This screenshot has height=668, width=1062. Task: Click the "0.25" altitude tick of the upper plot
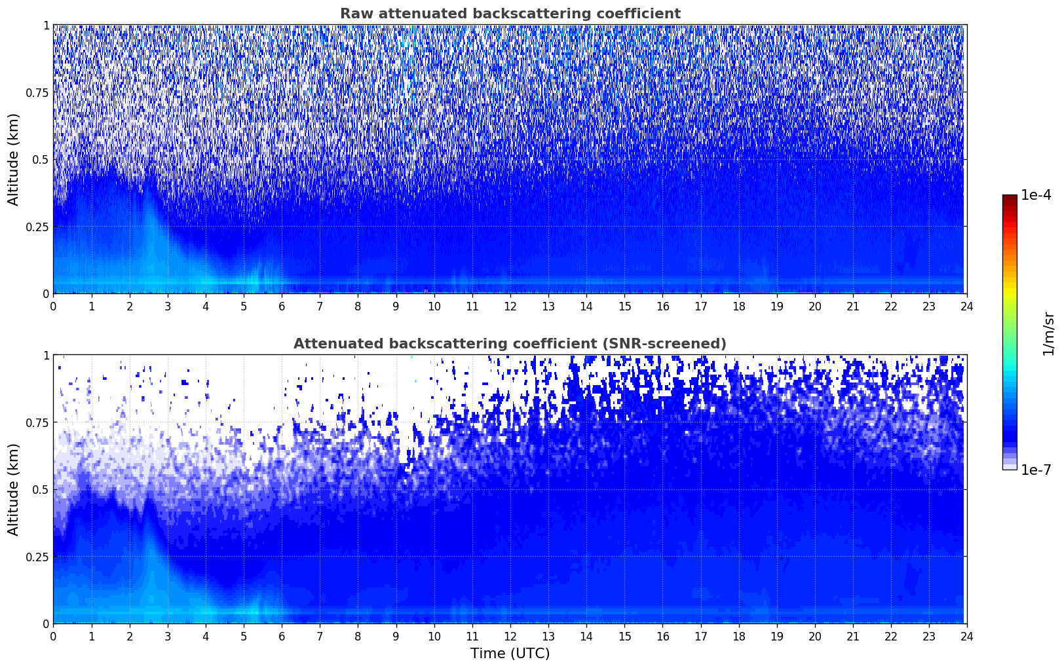[37, 227]
